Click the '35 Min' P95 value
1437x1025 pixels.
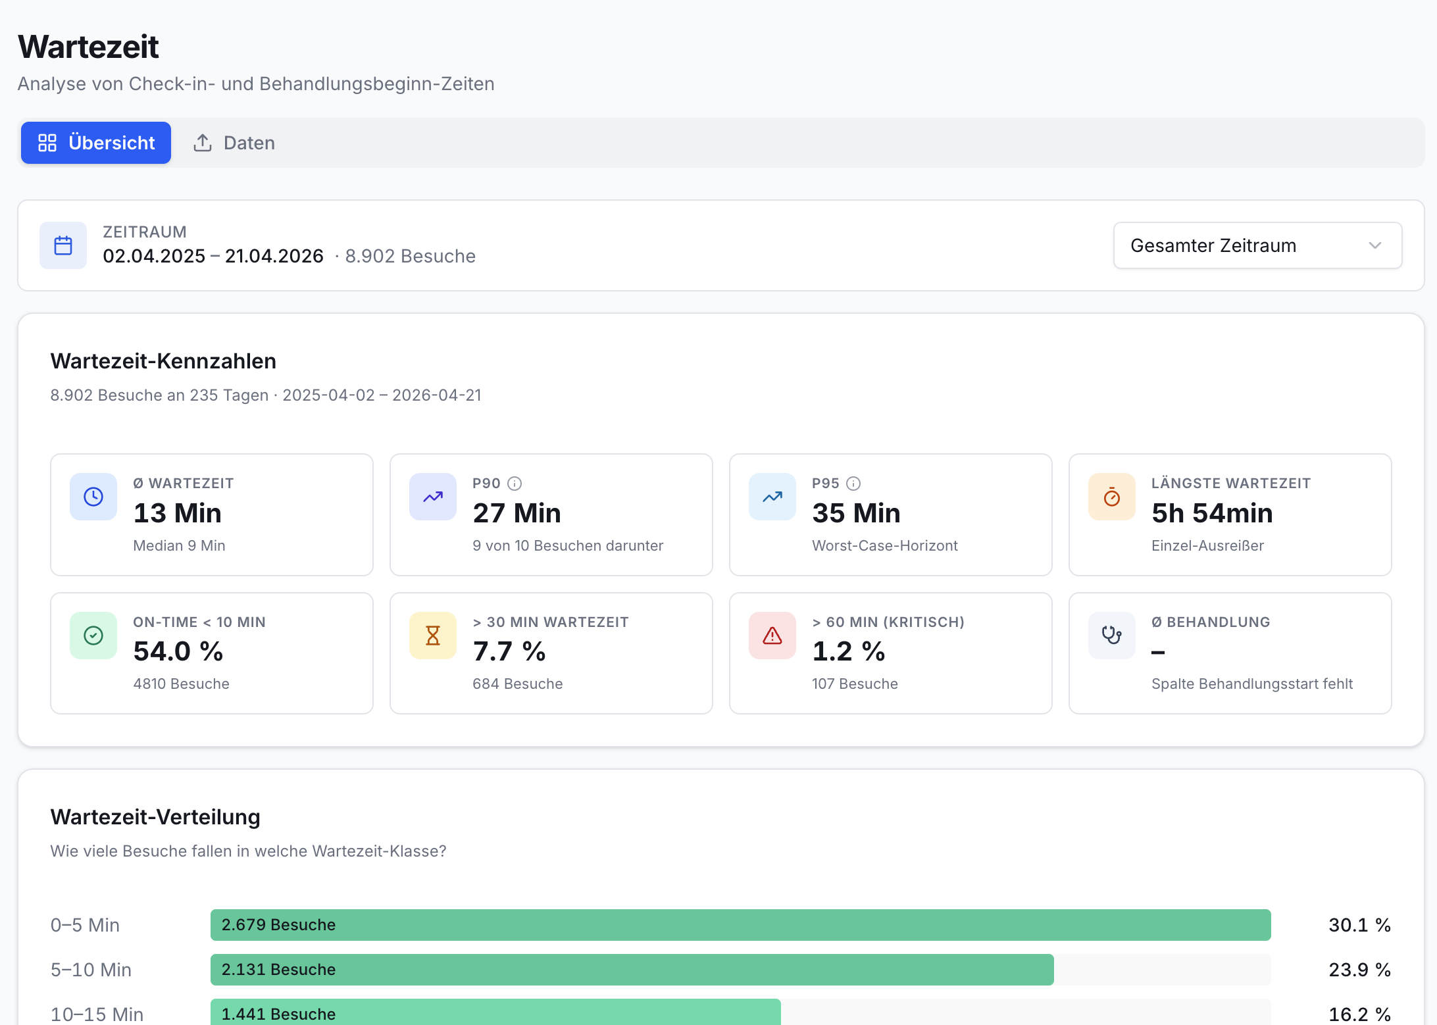tap(857, 513)
